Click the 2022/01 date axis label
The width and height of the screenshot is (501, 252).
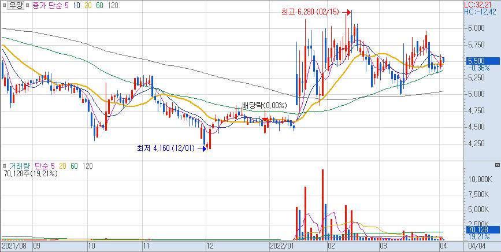(281, 246)
